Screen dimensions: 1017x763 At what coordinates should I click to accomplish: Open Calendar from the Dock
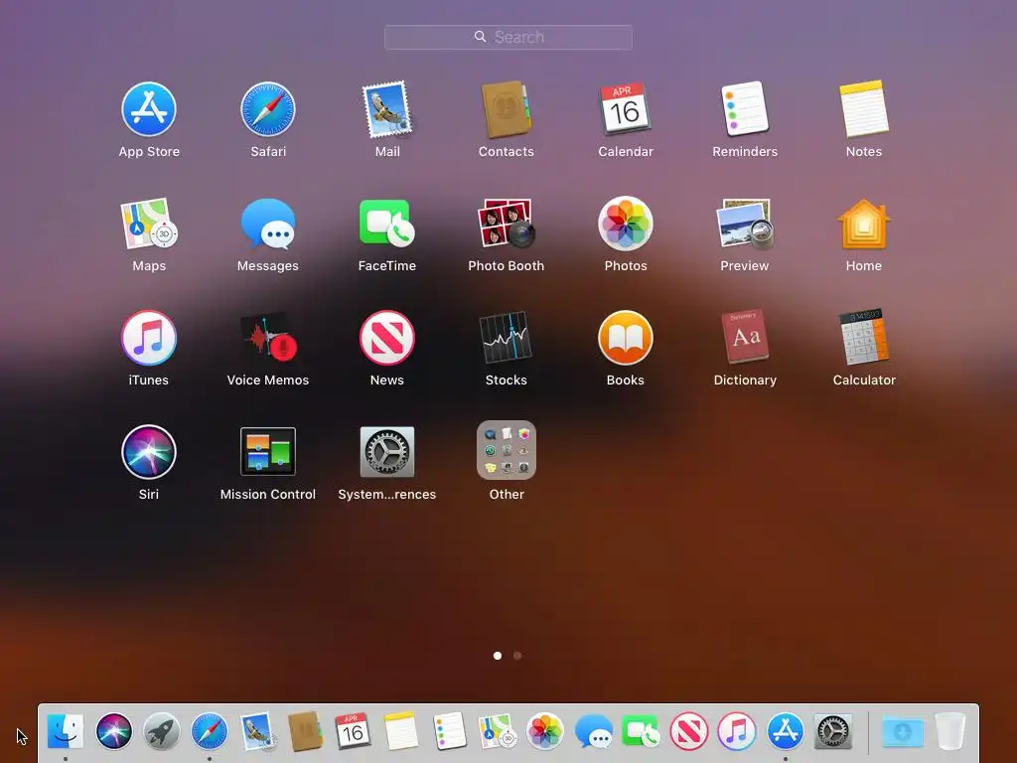pos(353,731)
